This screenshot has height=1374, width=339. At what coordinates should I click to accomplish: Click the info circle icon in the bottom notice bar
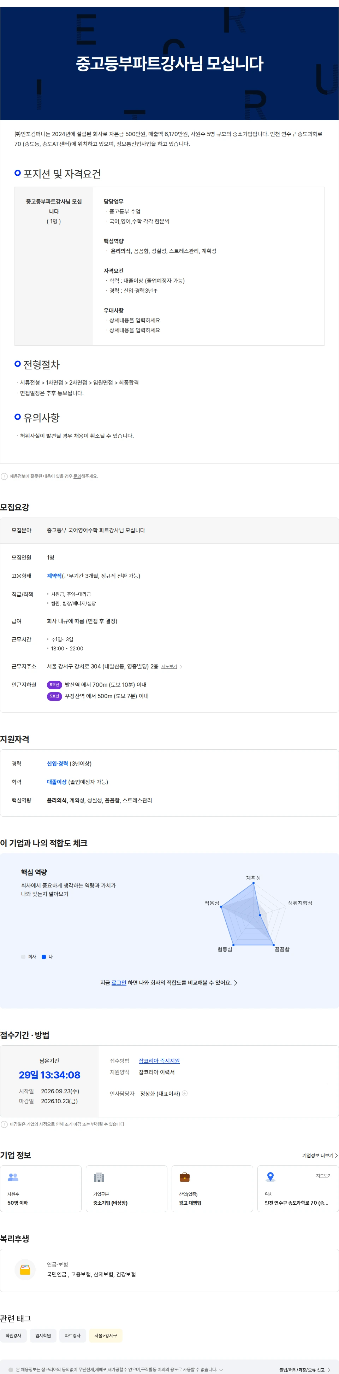pyautogui.click(x=11, y=1369)
